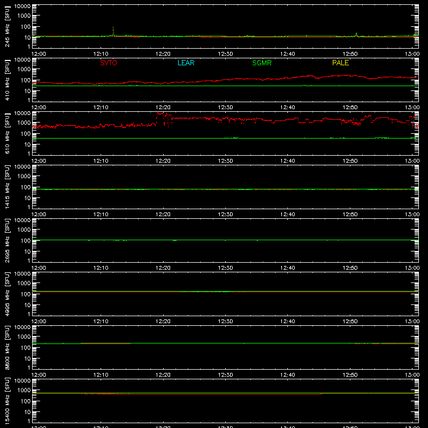
Task: Click the 100 tick label of 610 MHz axis
Action: coord(26,133)
